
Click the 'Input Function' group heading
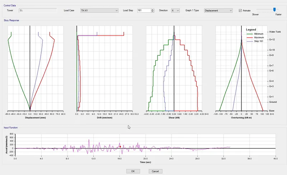(11, 128)
